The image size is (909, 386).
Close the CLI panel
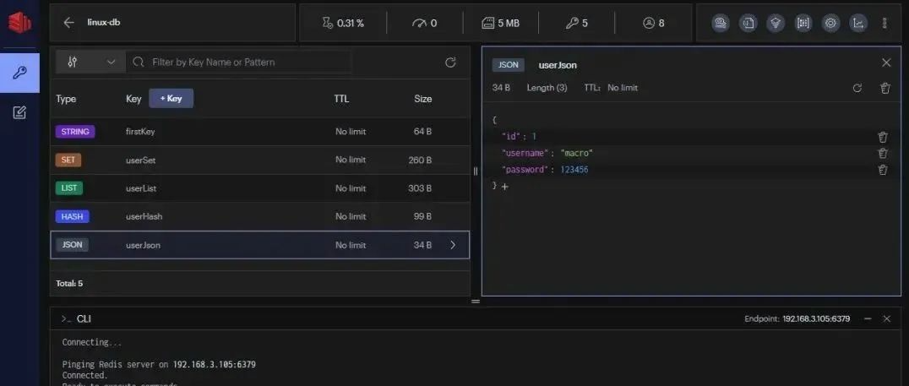[x=886, y=318]
